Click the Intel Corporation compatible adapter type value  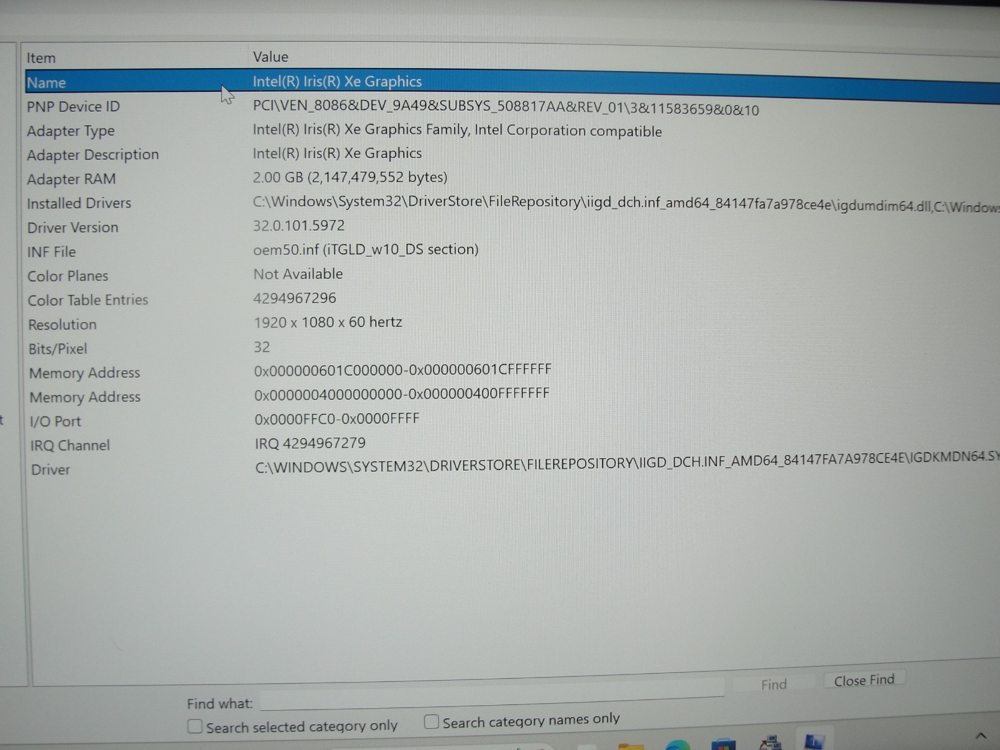point(457,130)
